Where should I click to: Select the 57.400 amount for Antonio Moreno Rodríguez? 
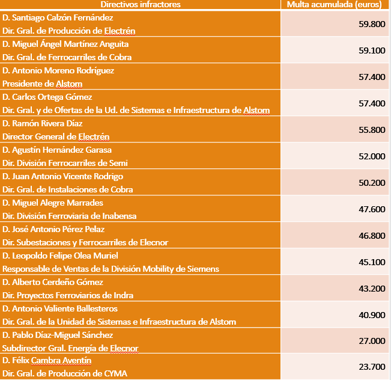(372, 77)
